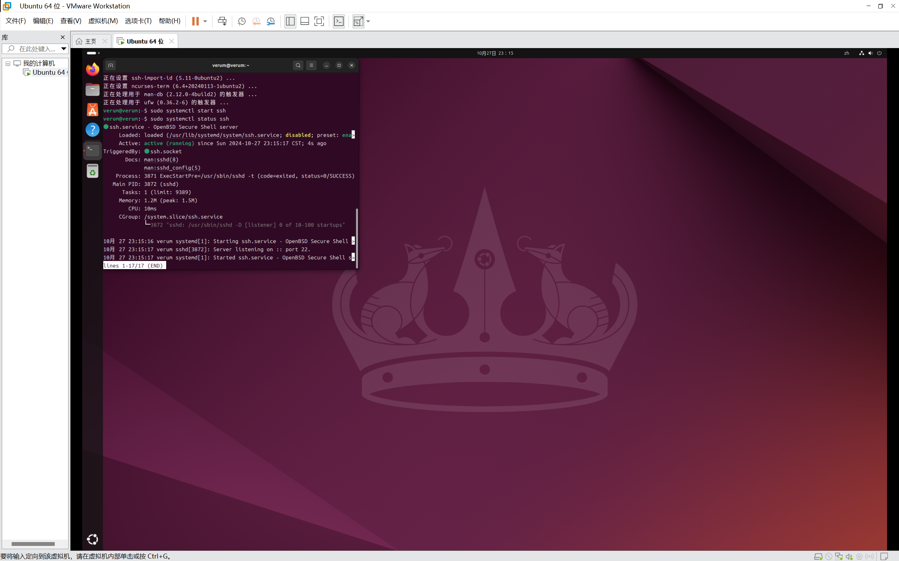Click the library panel horizontal scrollbar

pyautogui.click(x=33, y=544)
